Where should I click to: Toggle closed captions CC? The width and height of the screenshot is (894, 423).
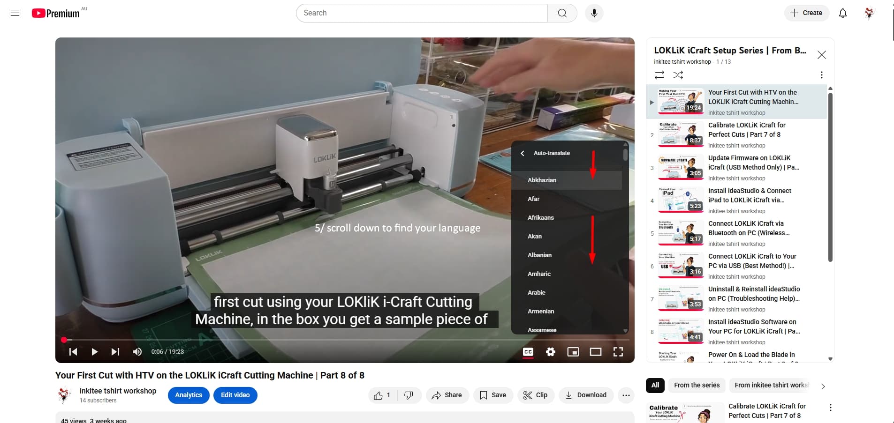528,352
